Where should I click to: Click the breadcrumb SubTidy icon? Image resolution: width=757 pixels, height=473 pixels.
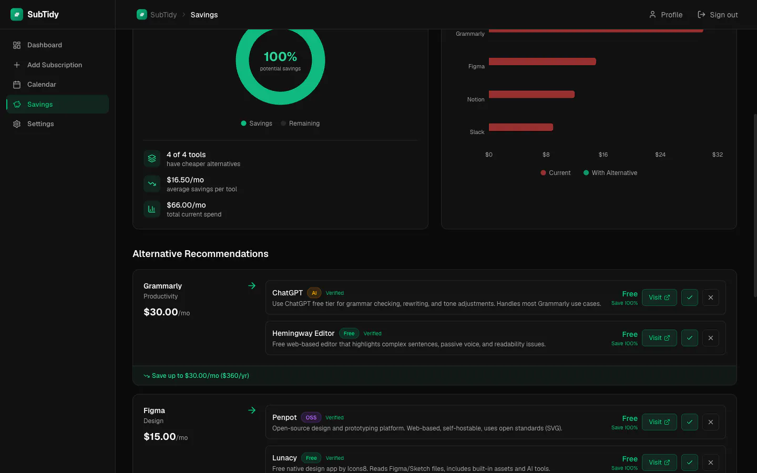[x=142, y=15]
